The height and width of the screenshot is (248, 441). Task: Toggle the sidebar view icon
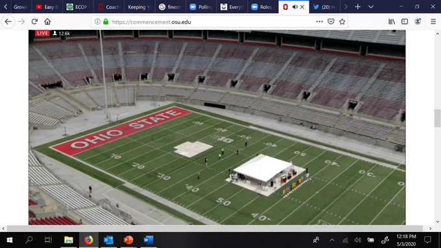[405, 21]
